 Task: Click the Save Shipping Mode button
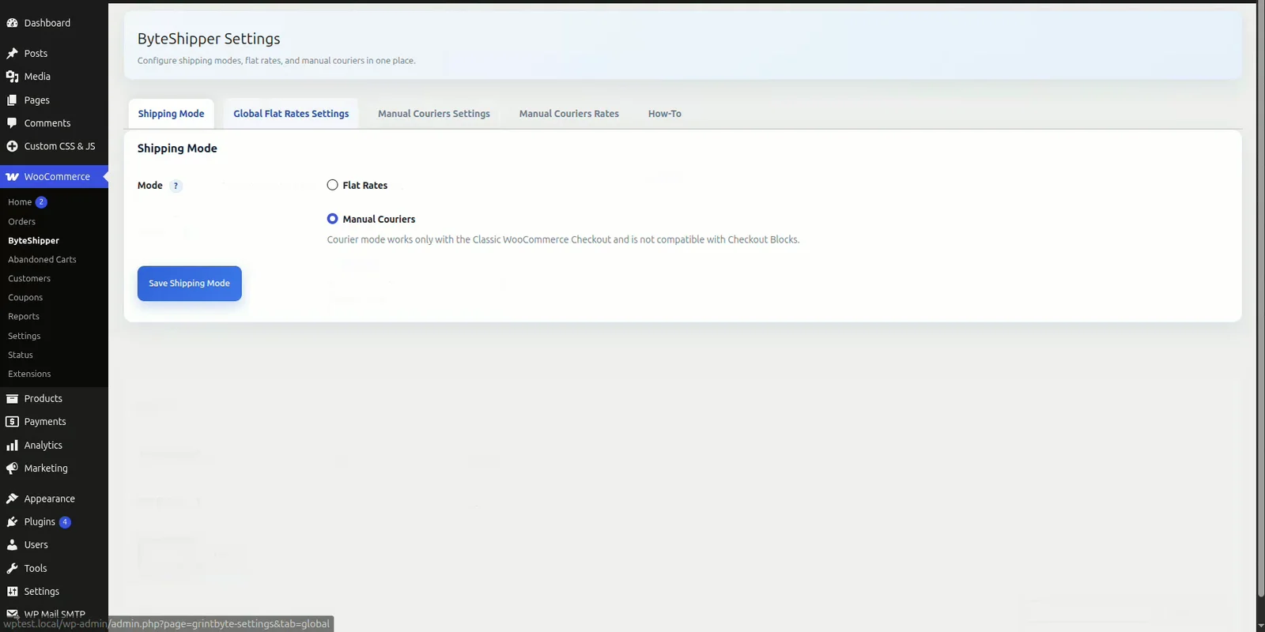[190, 284]
